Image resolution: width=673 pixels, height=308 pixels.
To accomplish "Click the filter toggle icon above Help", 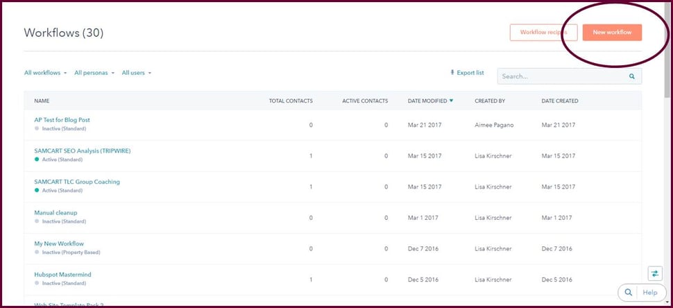I will click(x=656, y=273).
